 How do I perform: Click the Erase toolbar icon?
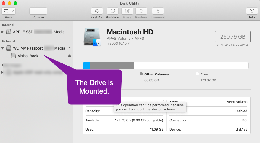[x=127, y=11]
